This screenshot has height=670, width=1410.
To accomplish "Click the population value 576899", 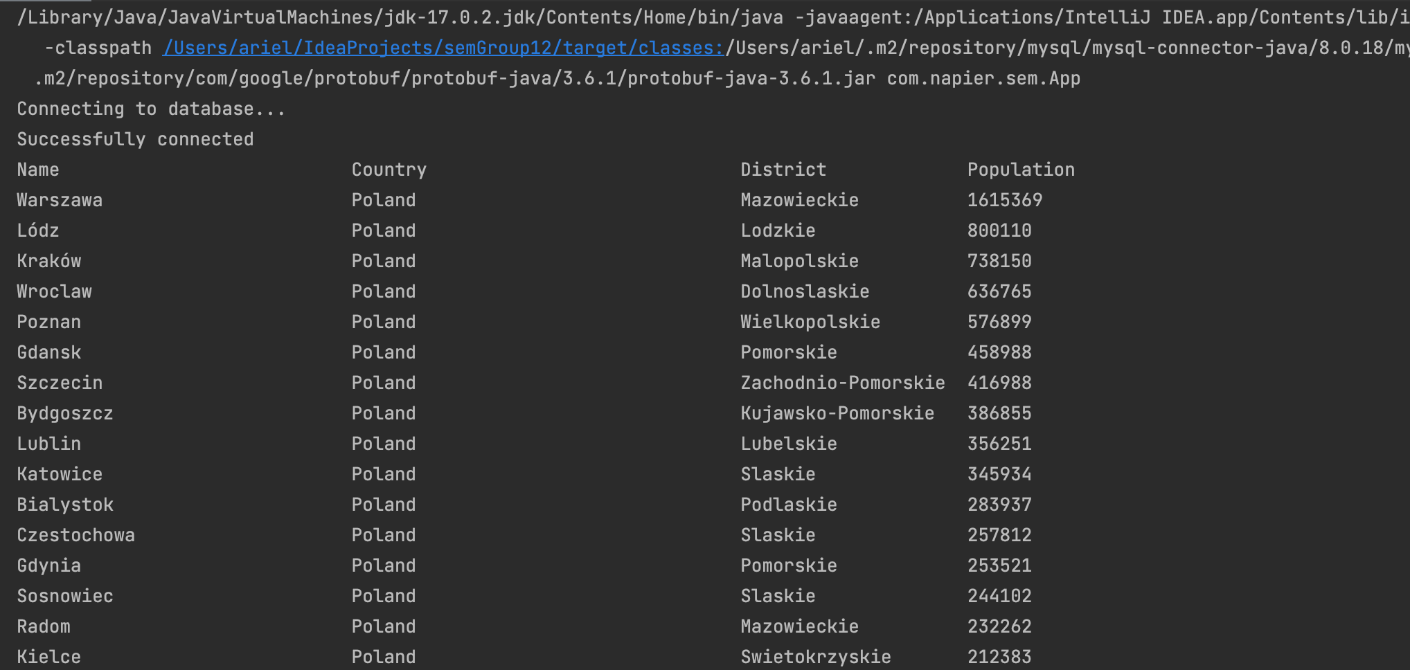I will [x=999, y=322].
